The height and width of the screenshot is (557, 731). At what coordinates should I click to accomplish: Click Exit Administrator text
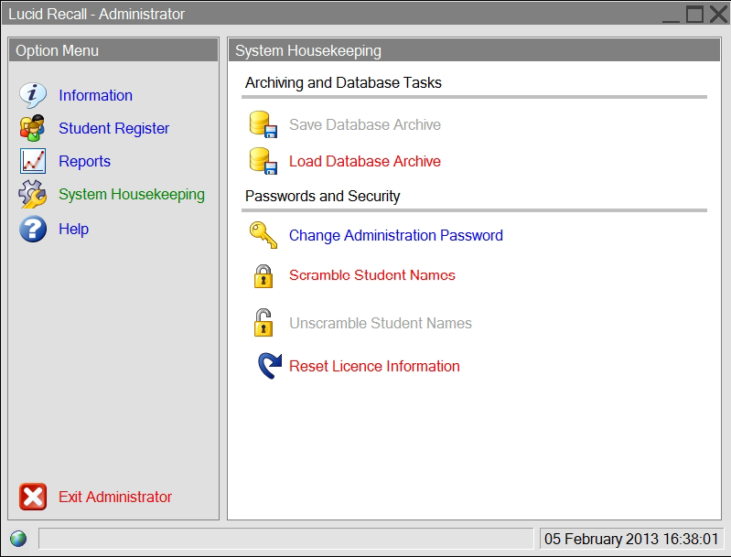115,497
